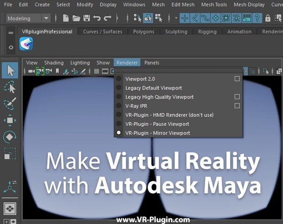Click the camera Bookmarks icon

click(58, 71)
